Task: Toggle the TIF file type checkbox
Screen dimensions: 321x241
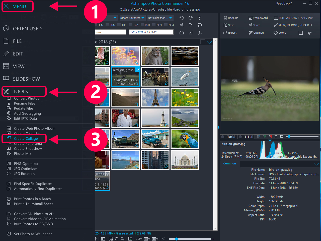Action: (119, 25)
